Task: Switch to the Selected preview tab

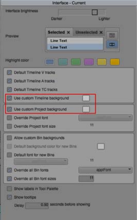Action: (56, 32)
